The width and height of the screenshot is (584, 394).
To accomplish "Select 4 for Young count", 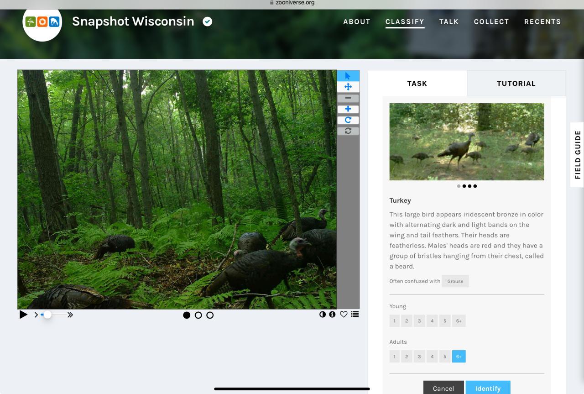I will [432, 321].
